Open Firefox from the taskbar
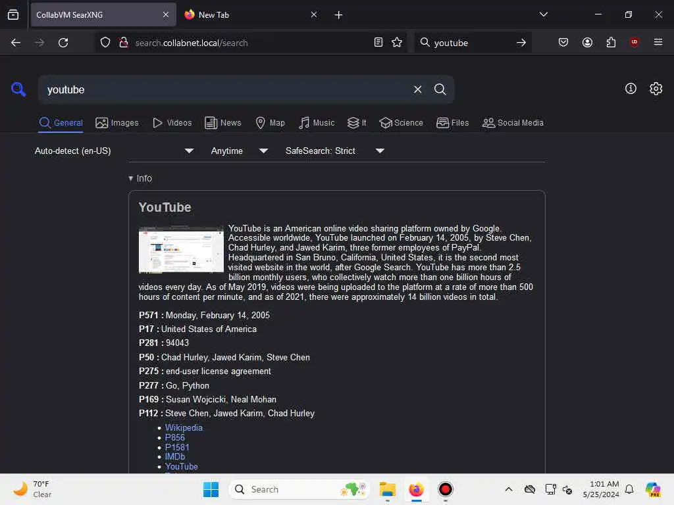Viewport: 674px width, 505px height. [x=416, y=489]
